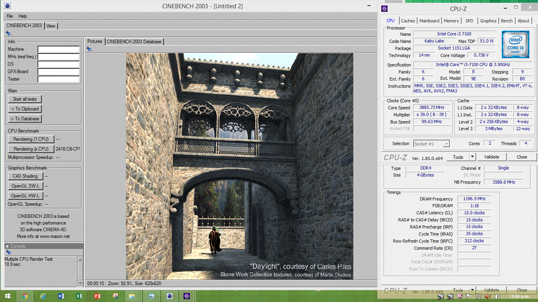Open PowerPoint from the taskbar
The height and width of the screenshot is (302, 538).
97,296
